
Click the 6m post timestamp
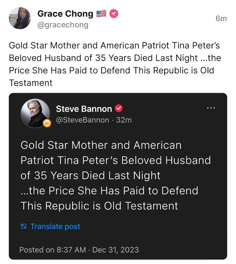221,18
